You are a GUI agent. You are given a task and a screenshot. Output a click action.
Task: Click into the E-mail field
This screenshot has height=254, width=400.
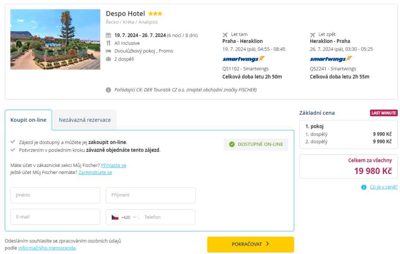[55, 217]
